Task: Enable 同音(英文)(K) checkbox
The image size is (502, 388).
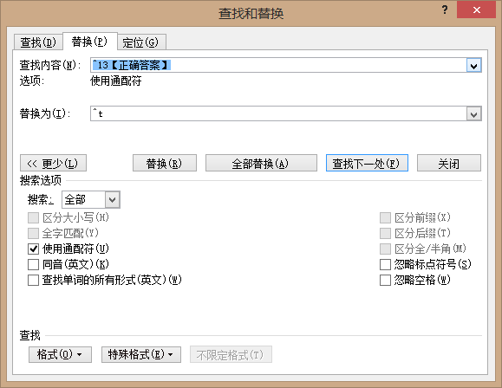Action: [x=33, y=264]
